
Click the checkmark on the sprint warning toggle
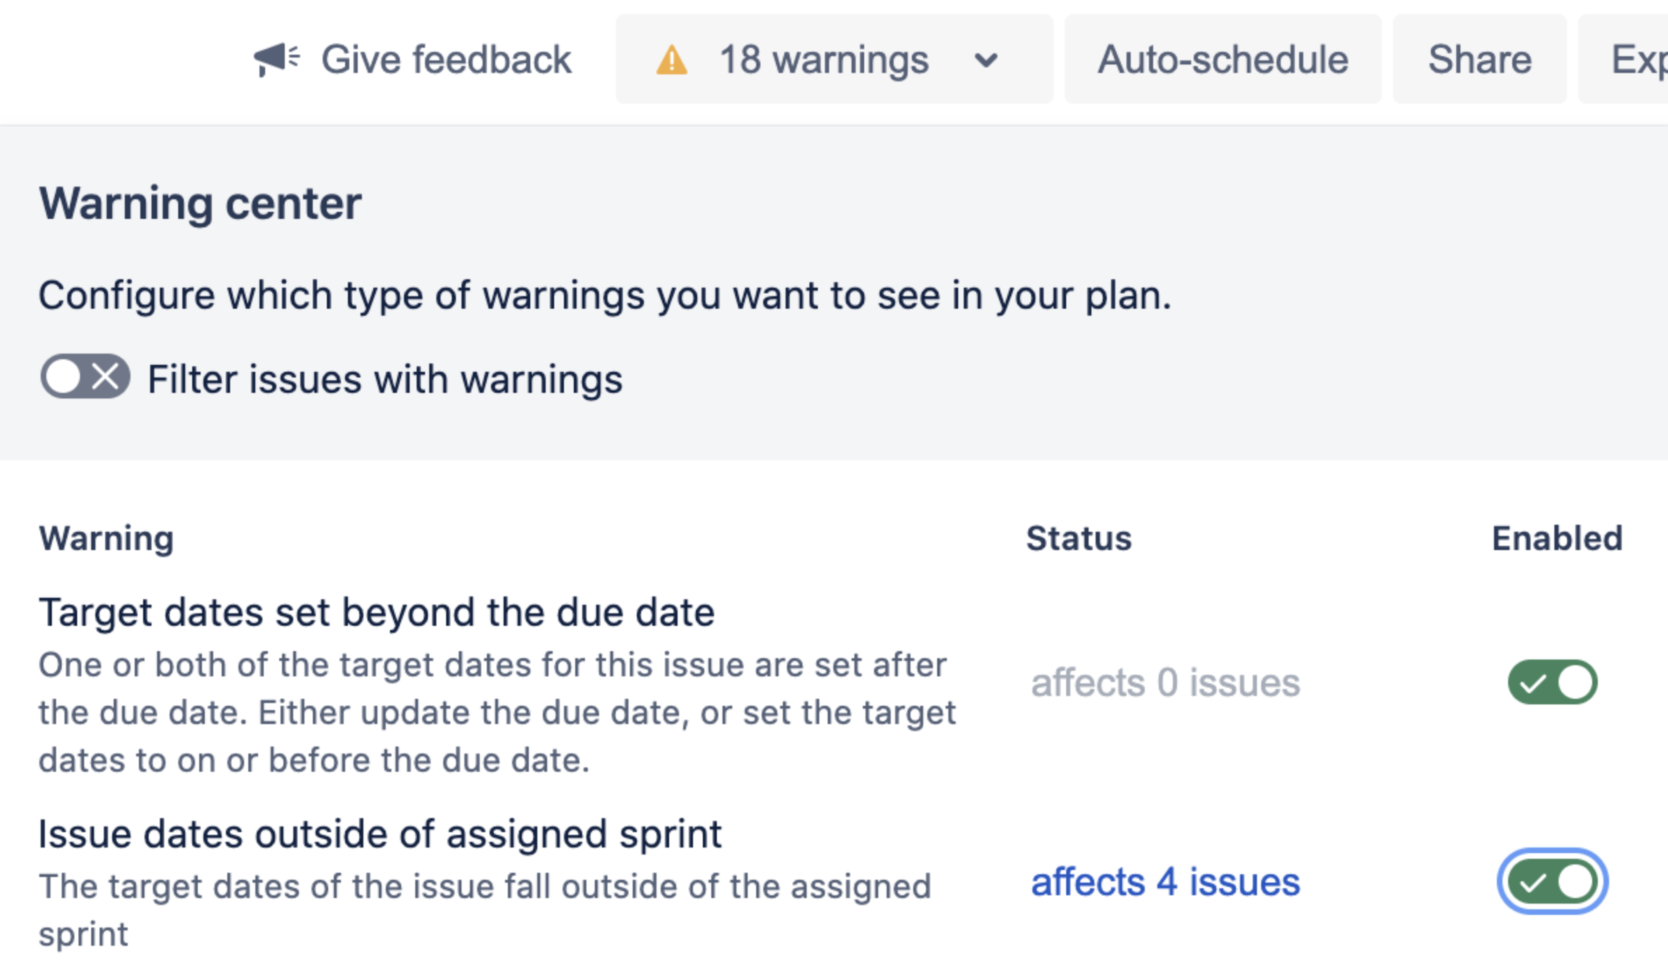point(1533,882)
